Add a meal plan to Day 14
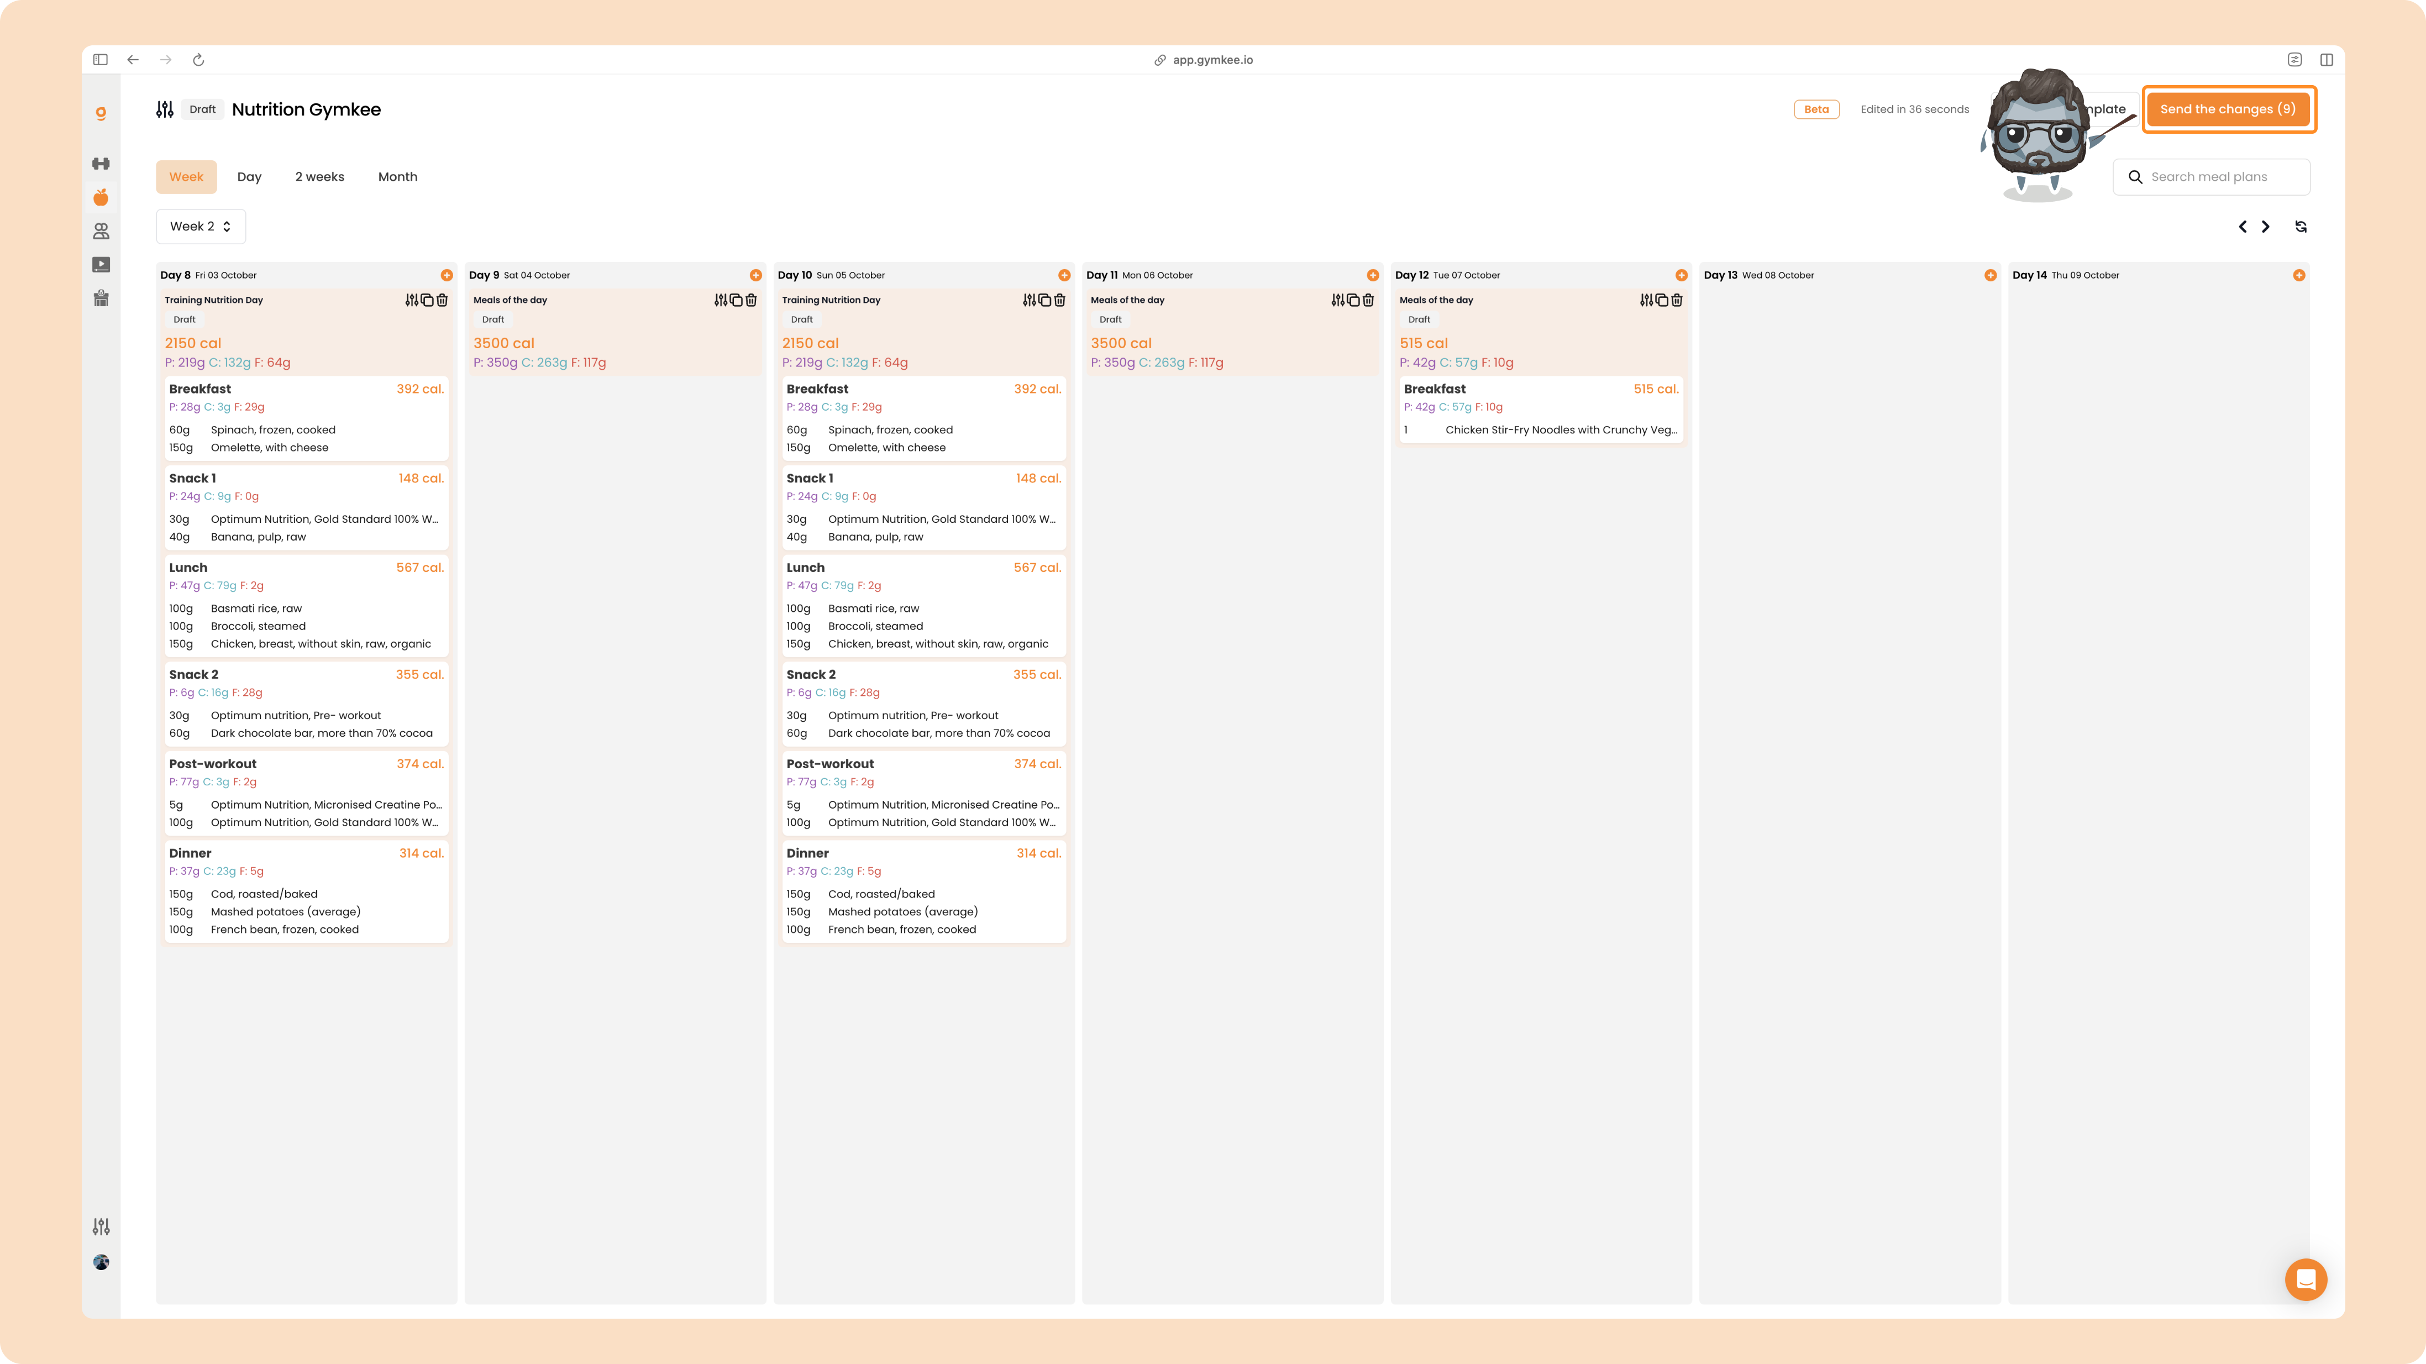The width and height of the screenshot is (2426, 1364). (x=2299, y=275)
